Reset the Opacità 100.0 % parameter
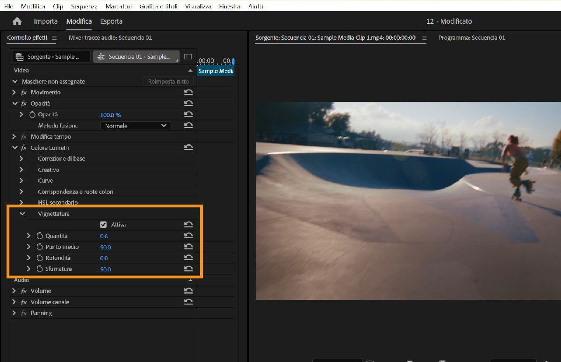561x362 pixels. 188,114
